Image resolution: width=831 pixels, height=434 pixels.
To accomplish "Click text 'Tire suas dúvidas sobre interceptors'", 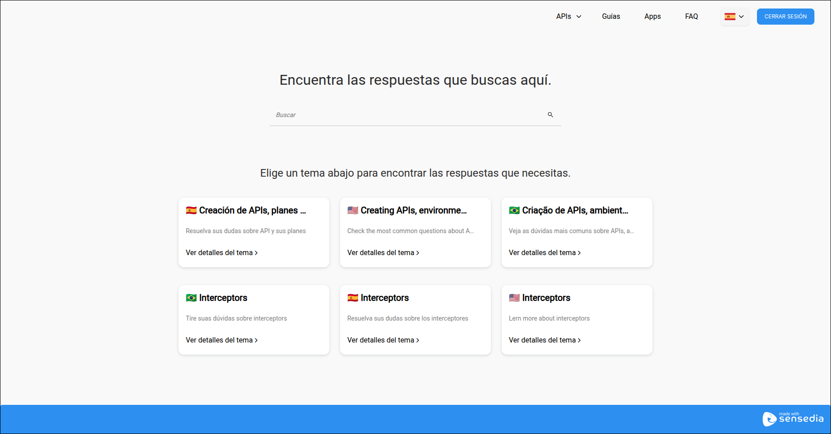I will coord(236,318).
